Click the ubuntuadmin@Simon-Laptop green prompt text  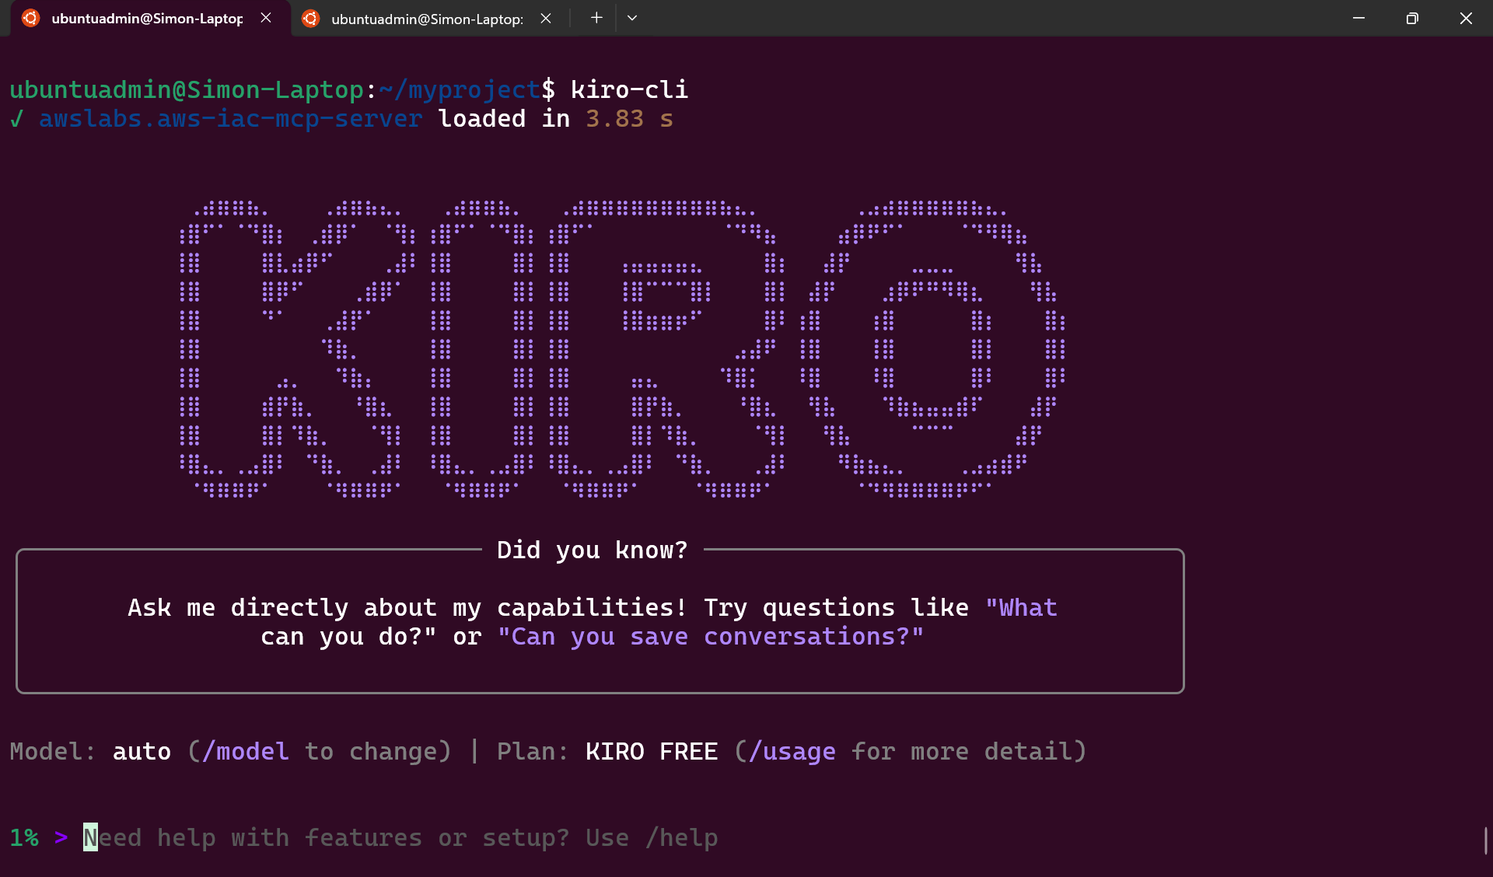click(x=187, y=90)
